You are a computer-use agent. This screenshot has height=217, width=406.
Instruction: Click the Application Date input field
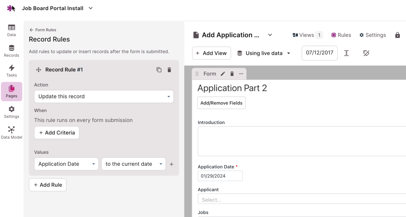[220, 176]
